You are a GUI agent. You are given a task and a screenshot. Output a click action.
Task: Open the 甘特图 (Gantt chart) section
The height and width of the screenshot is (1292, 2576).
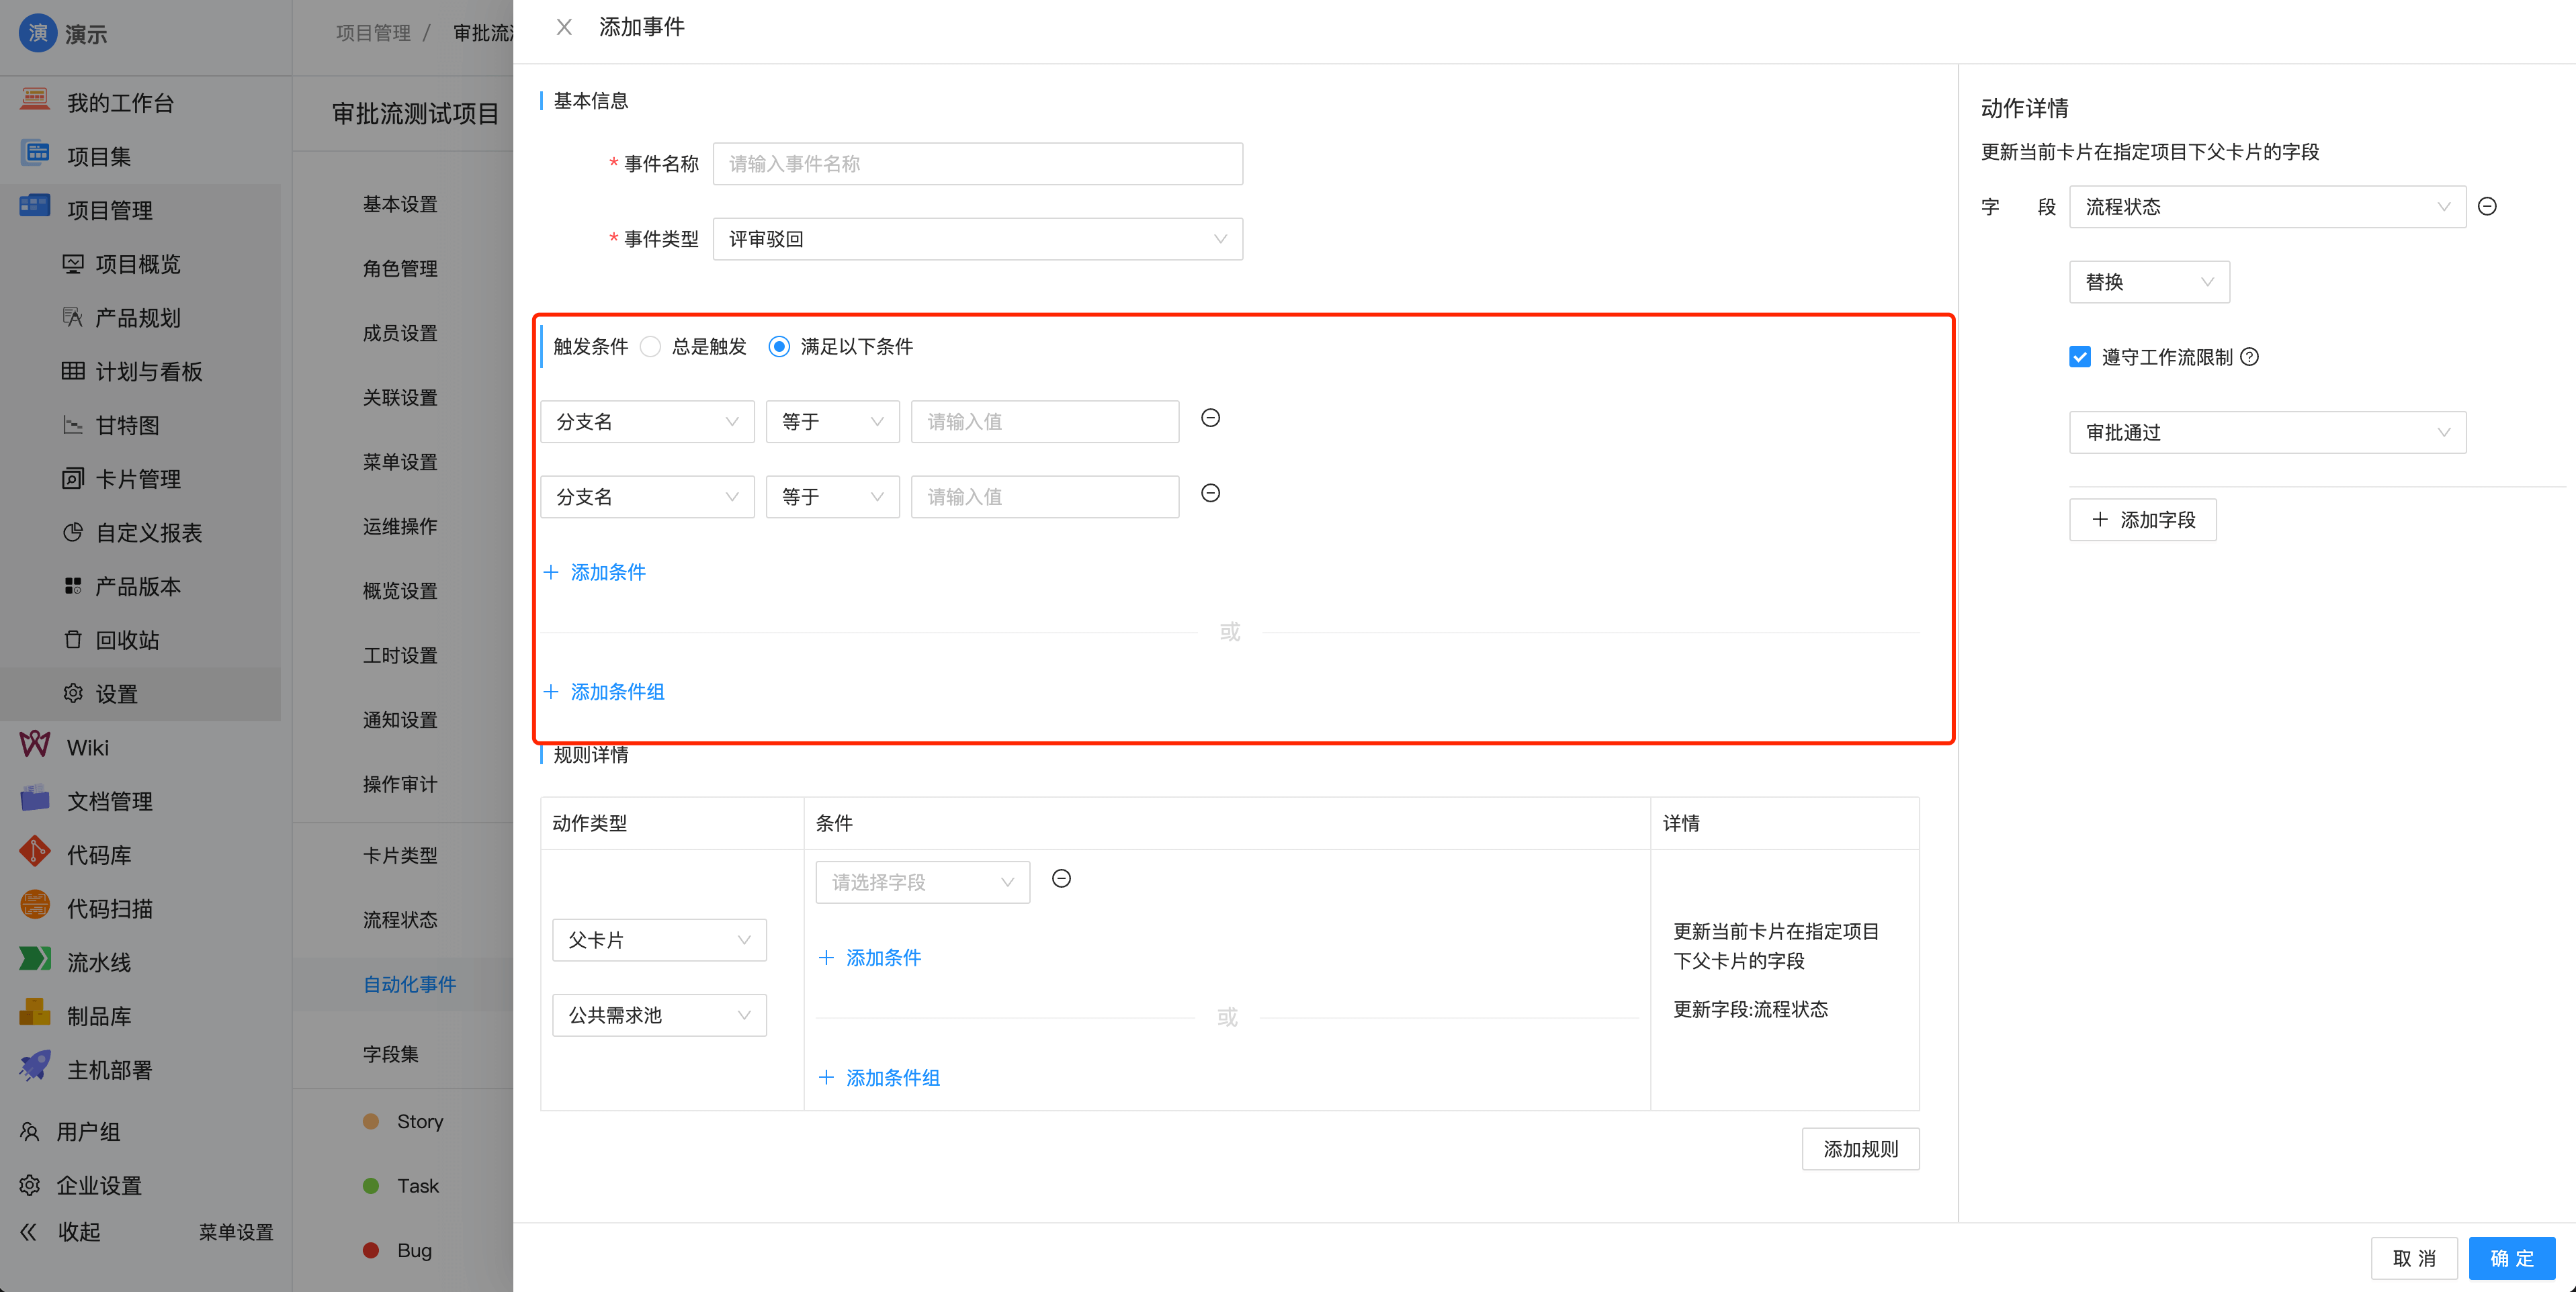pos(128,424)
